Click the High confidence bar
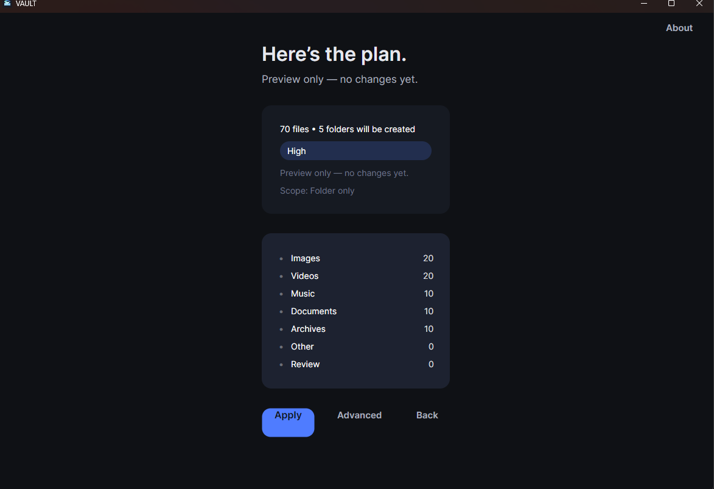This screenshot has width=714, height=489. point(355,151)
